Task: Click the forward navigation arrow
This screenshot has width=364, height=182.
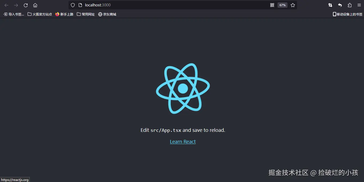Action: pyautogui.click(x=16, y=5)
